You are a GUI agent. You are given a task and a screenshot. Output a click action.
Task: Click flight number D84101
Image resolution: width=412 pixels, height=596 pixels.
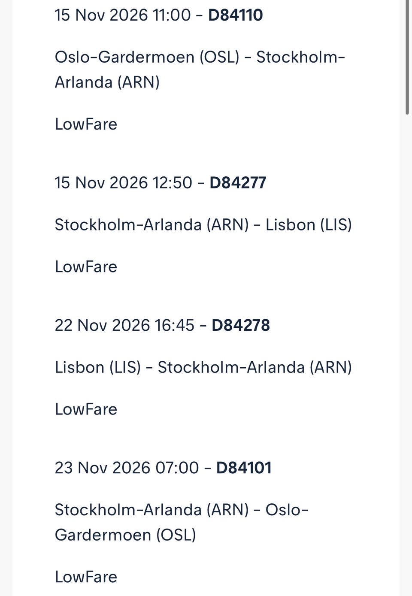tap(244, 468)
